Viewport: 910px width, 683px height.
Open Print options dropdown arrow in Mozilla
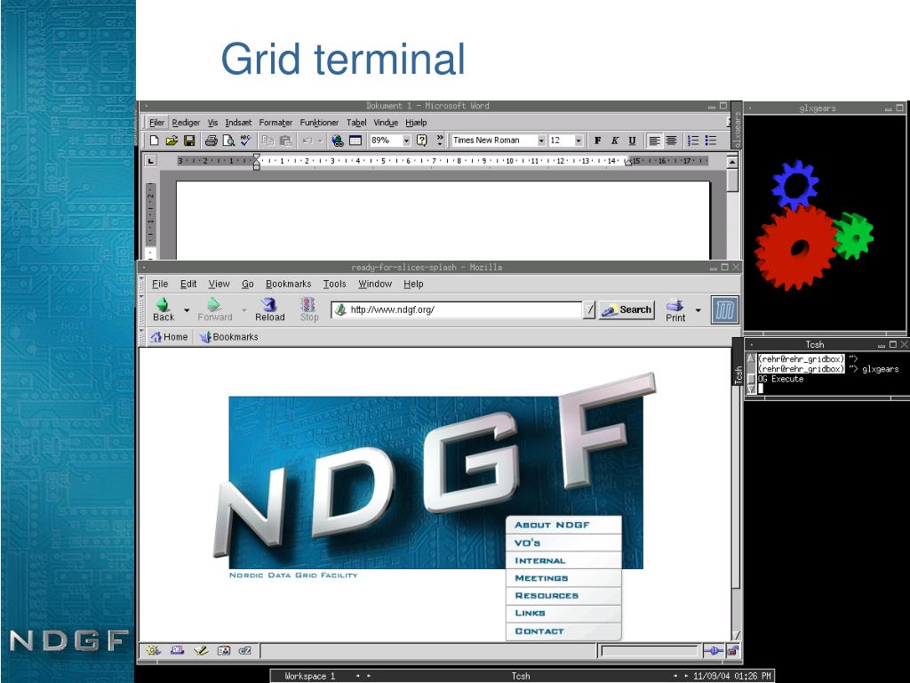tap(698, 310)
